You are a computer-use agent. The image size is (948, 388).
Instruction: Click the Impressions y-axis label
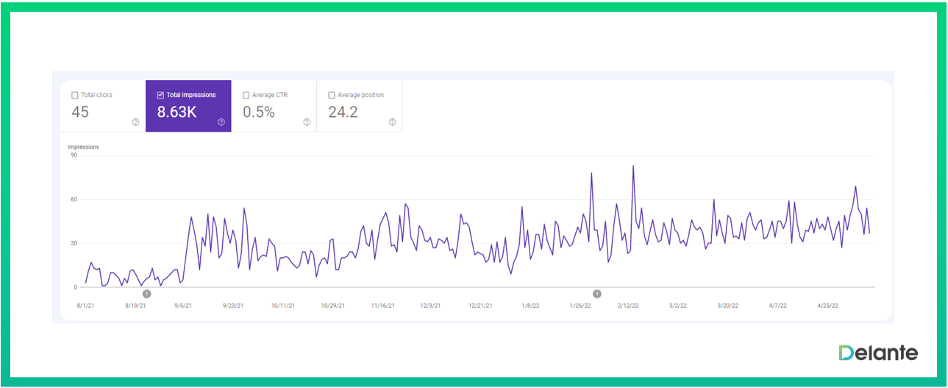[83, 147]
